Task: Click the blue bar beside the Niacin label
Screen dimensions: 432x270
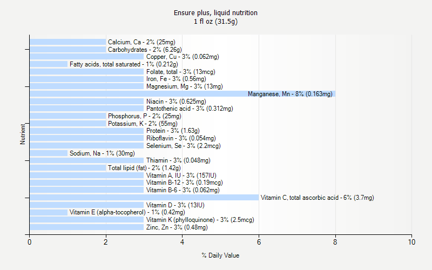Action: click(87, 101)
